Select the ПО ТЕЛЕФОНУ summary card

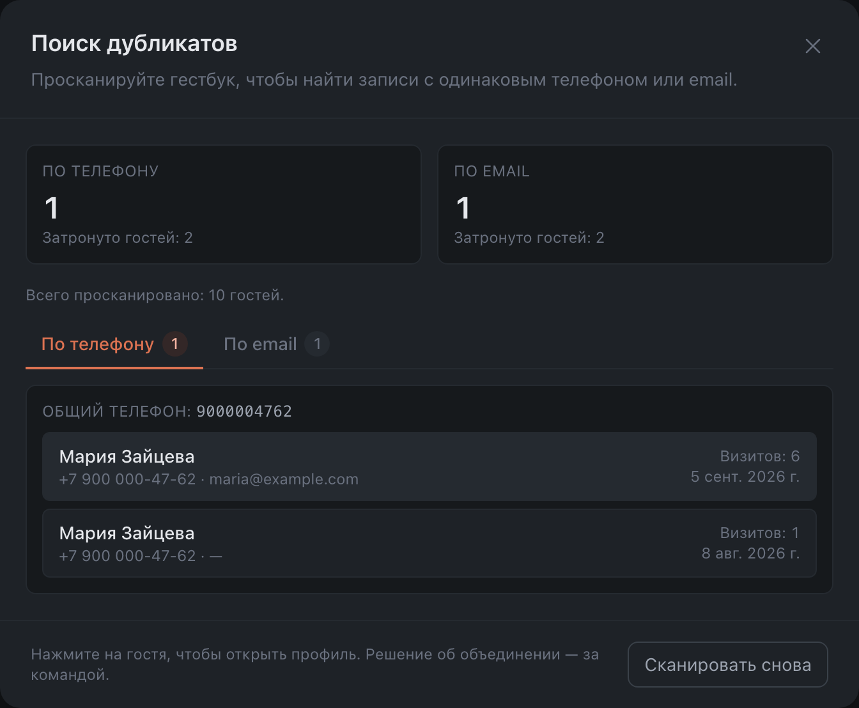pyautogui.click(x=224, y=204)
